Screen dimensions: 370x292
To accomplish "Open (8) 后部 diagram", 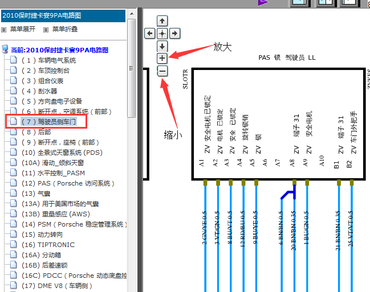I will coord(36,132).
